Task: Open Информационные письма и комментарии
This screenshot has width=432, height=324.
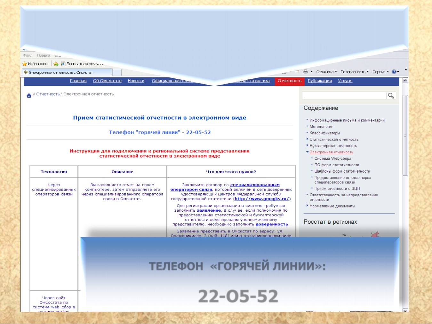Action: pyautogui.click(x=347, y=120)
